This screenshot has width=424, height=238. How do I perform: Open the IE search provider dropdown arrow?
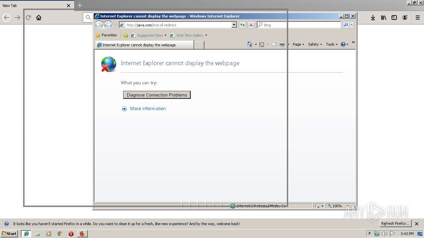point(351,25)
